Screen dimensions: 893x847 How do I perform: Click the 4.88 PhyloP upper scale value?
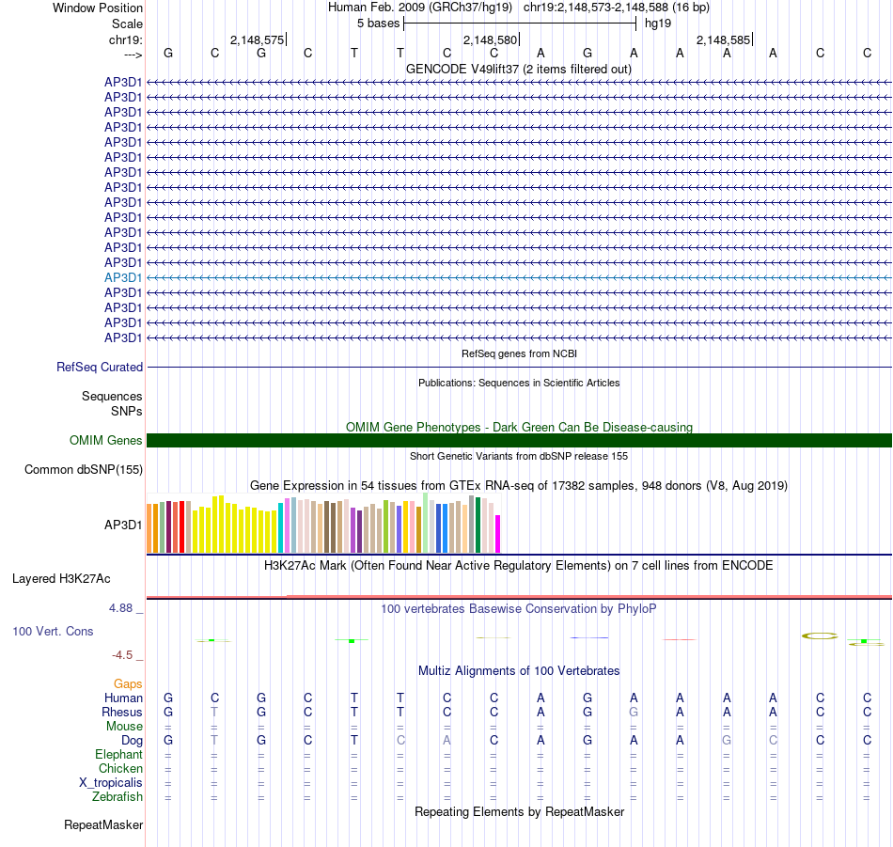(x=120, y=608)
